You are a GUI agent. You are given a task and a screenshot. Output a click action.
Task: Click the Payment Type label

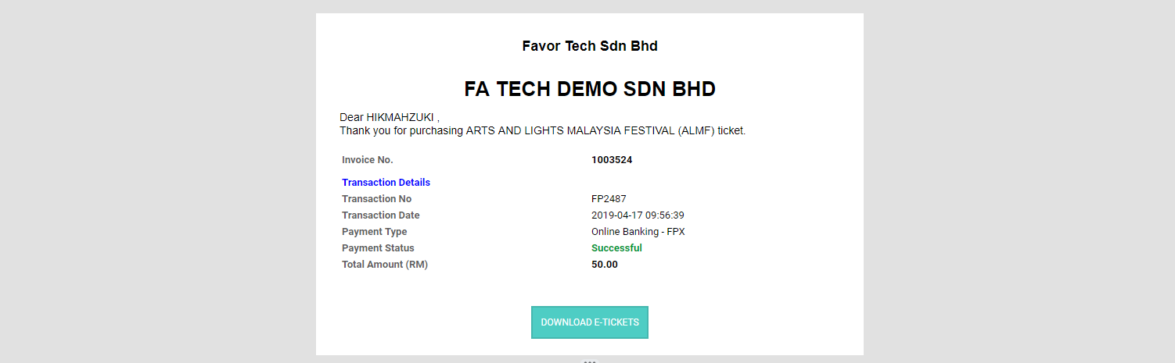point(374,232)
